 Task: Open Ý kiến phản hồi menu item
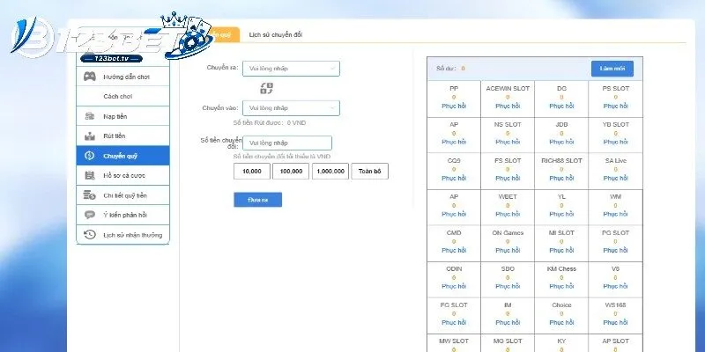click(x=122, y=215)
